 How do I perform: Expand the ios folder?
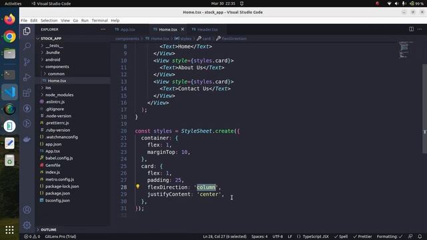coord(48,87)
